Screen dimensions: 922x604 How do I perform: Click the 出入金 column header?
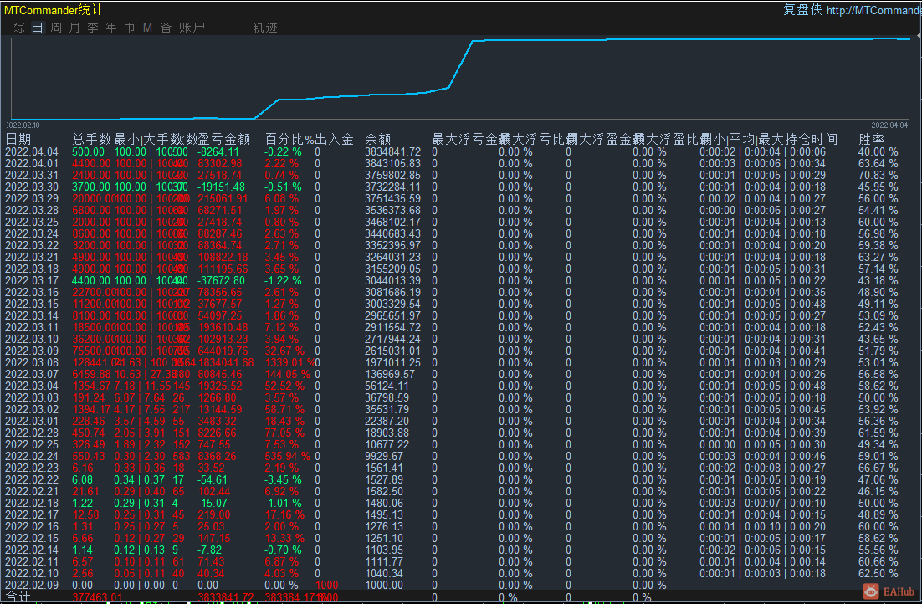pos(335,140)
